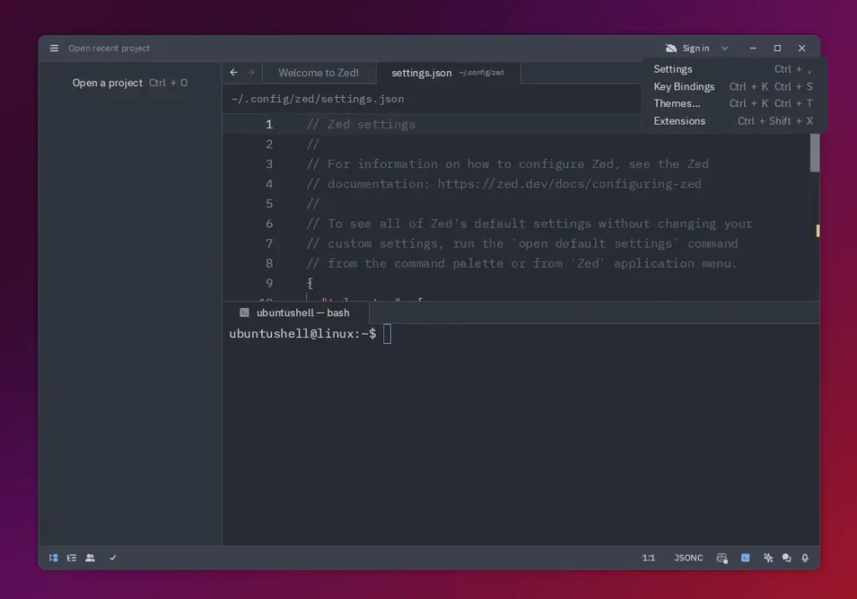Toggle the outline panel icon in status bar

click(72, 558)
